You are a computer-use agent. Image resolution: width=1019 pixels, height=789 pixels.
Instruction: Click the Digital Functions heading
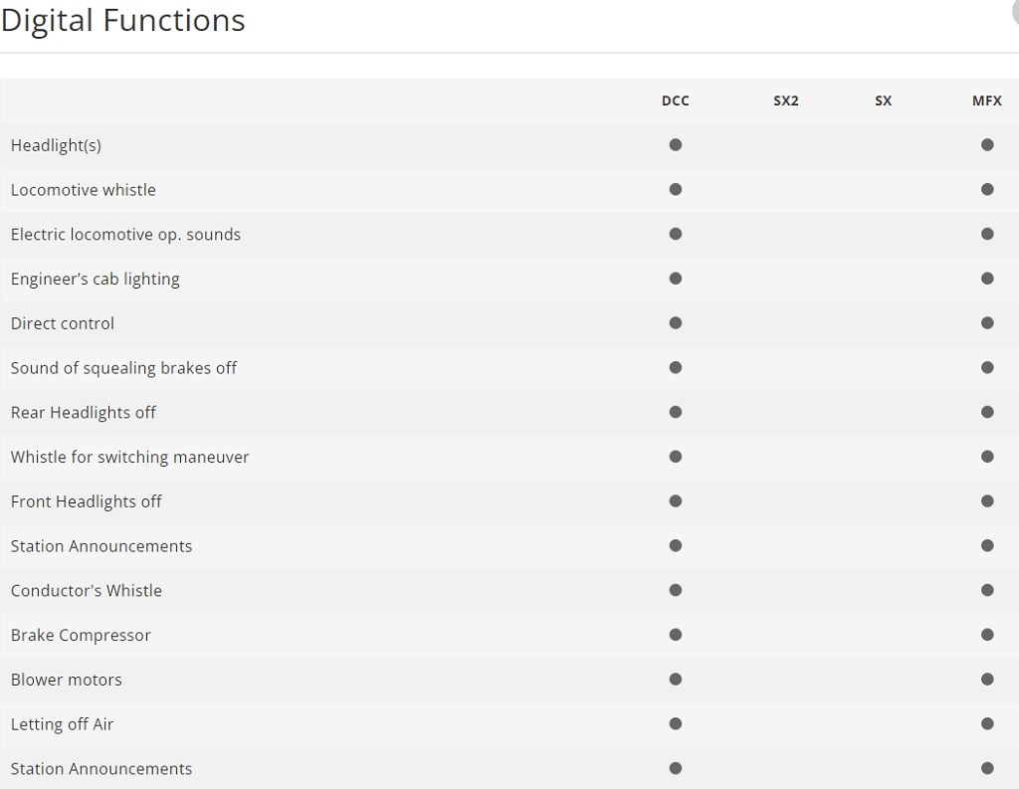pos(123,21)
